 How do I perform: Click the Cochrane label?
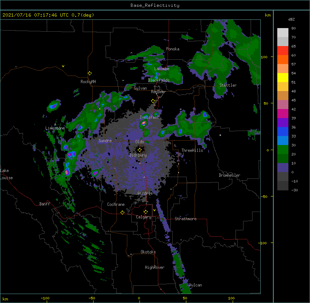pyautogui.click(x=116, y=204)
